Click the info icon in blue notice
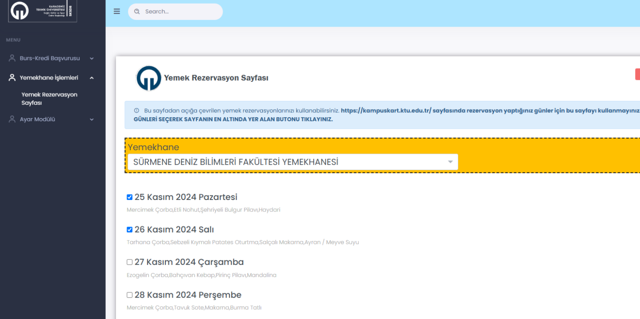This screenshot has height=319, width=640. pyautogui.click(x=136, y=110)
